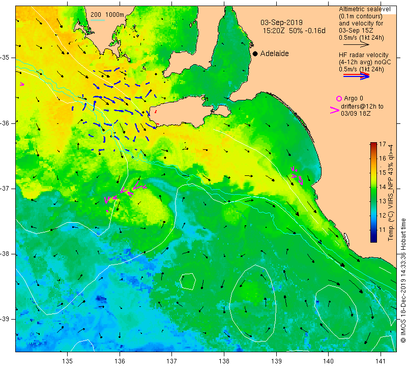Screen dimensions: 407x367
Task: Click the drifters@12h to legend label
Action: [x=362, y=107]
